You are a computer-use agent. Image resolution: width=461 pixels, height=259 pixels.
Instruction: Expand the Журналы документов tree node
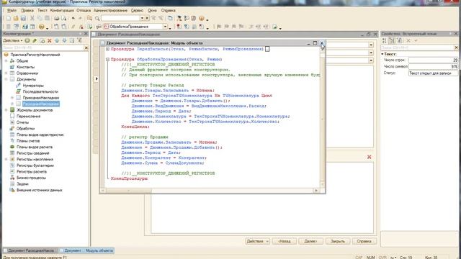pyautogui.click(x=6, y=110)
